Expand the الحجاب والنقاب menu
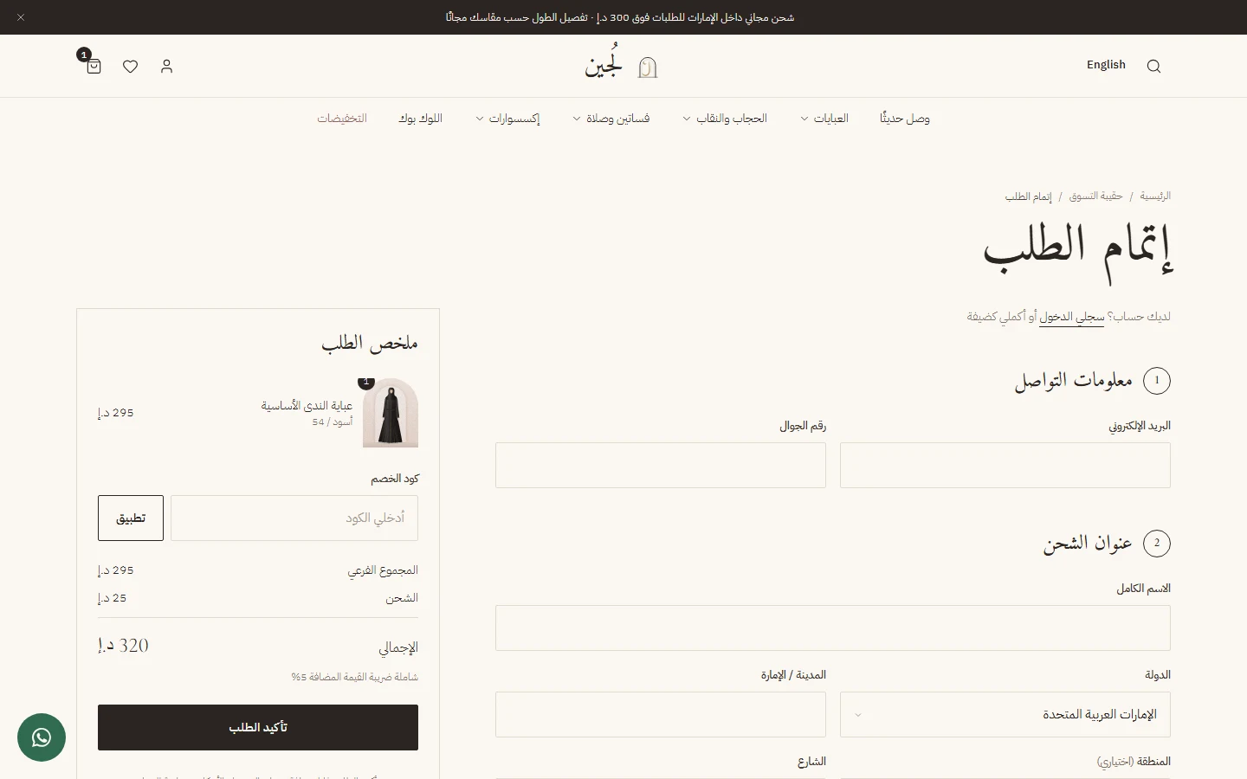 click(x=725, y=119)
